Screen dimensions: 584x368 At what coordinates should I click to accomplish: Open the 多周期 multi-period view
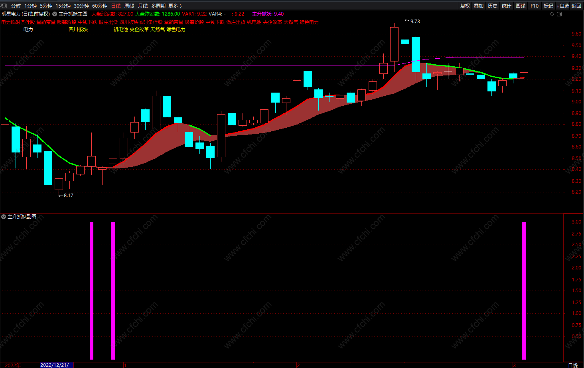tap(158, 6)
